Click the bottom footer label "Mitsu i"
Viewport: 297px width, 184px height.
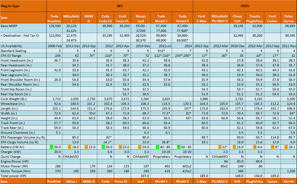pos(71,181)
